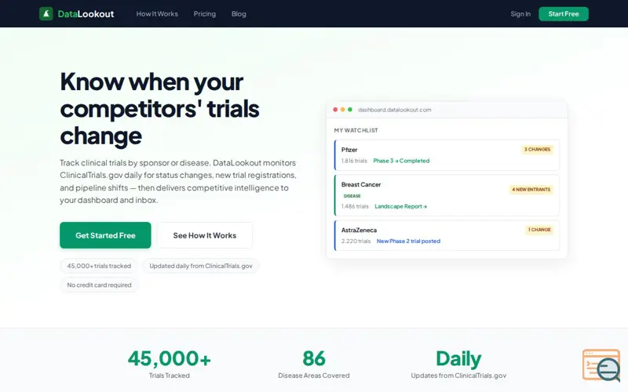Viewport: 628px width, 392px height.
Task: Click the Start Free button
Action: point(564,14)
